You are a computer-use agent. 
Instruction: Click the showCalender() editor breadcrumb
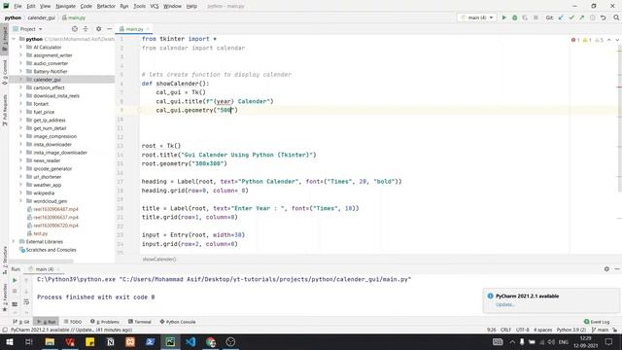[x=159, y=260]
